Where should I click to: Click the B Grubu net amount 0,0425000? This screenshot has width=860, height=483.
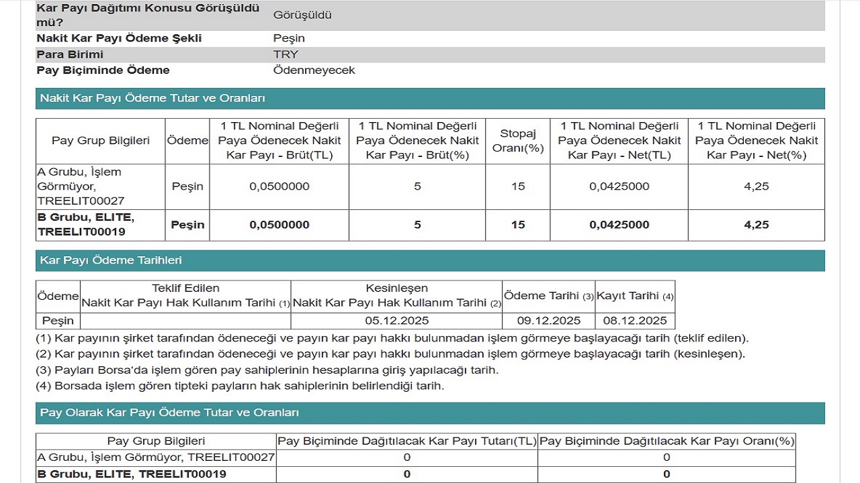pos(619,225)
